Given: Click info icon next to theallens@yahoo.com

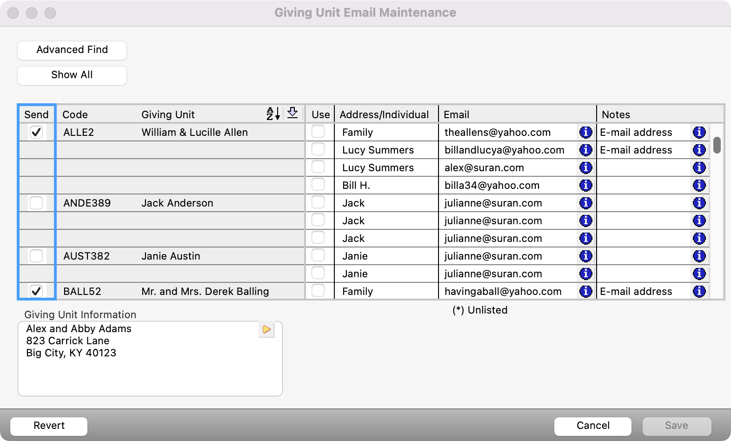Looking at the screenshot, I should click(x=585, y=132).
